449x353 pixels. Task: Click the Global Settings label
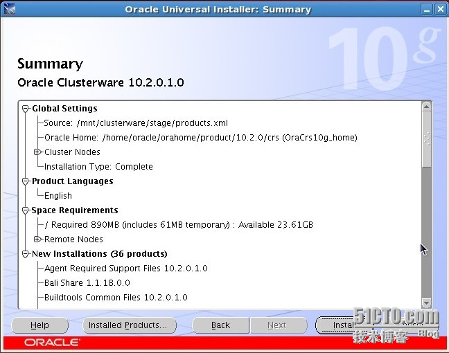point(64,109)
